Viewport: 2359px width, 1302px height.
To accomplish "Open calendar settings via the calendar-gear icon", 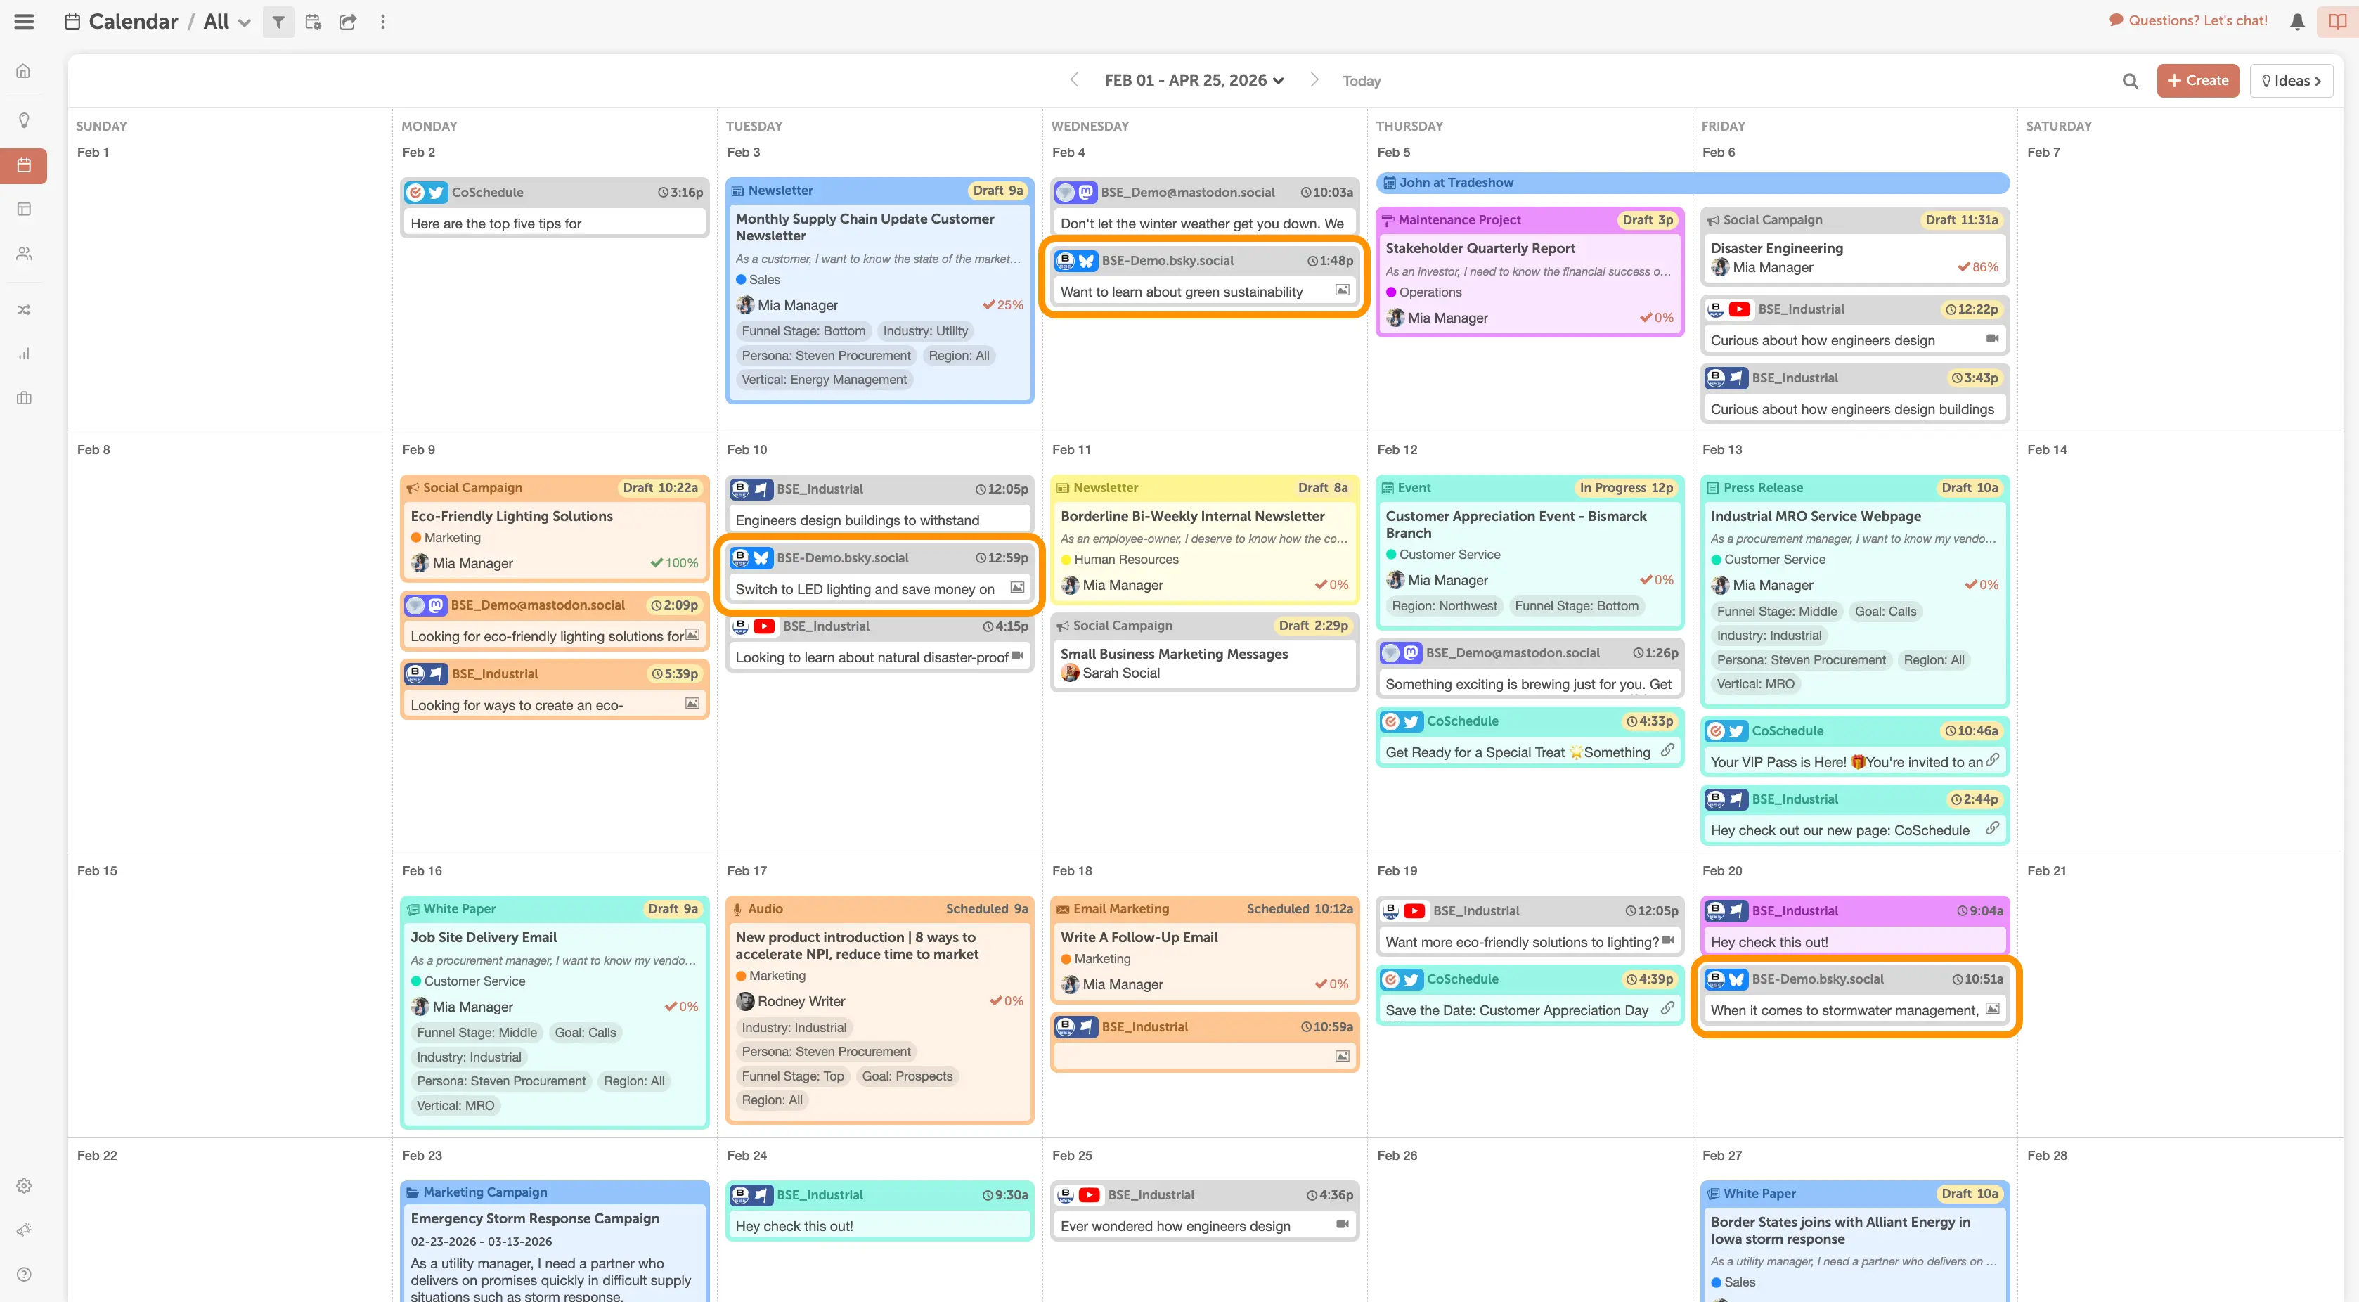I will coord(312,21).
